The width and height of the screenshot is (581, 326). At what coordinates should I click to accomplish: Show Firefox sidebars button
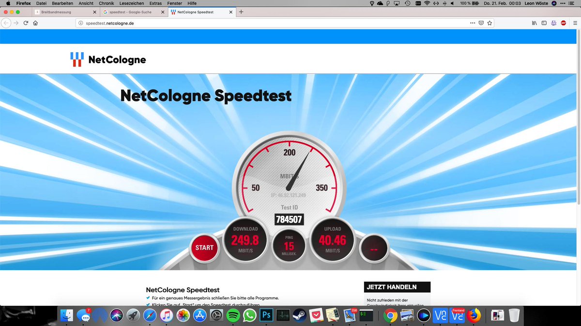tap(544, 23)
